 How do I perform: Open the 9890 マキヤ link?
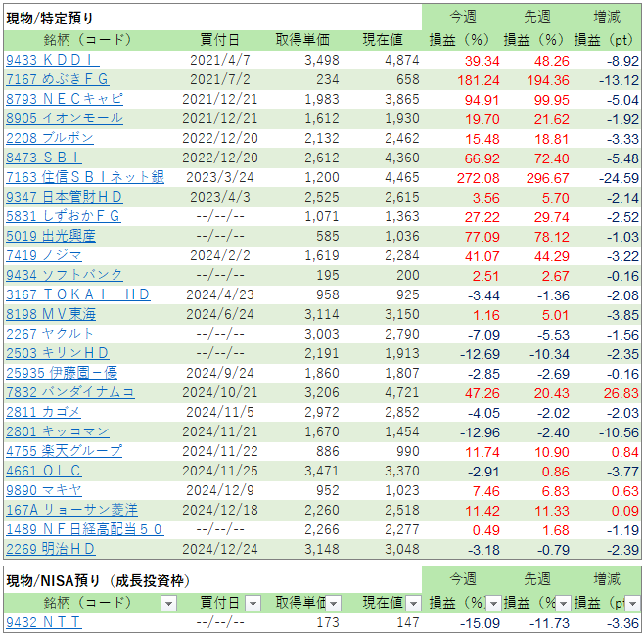point(44,490)
